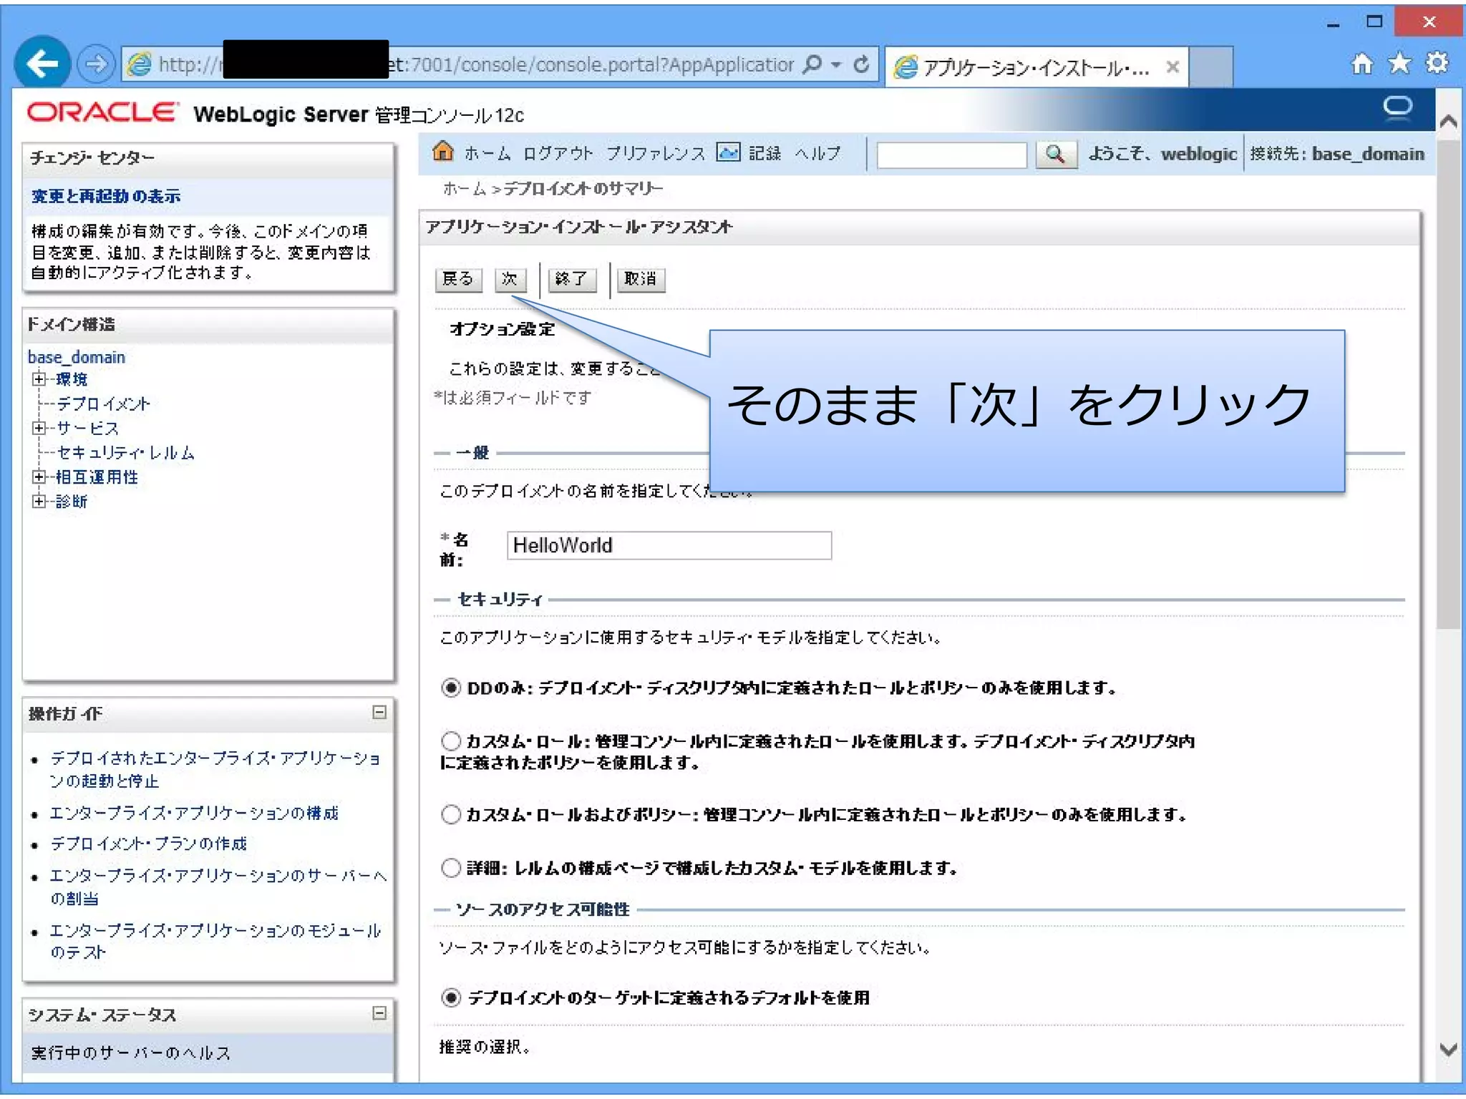
Task: Open セキュリティ・レルム in the domain tree
Action: tap(125, 453)
